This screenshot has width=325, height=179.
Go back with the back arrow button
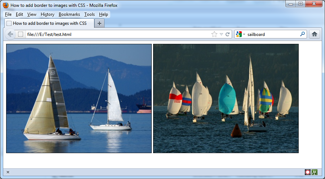tap(10, 34)
